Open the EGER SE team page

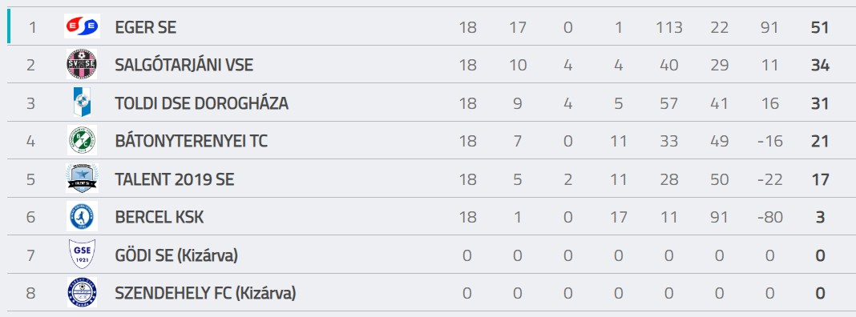pos(146,27)
